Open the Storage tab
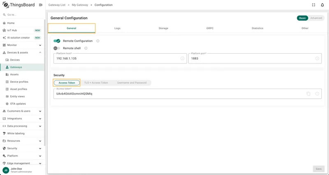 (x=163, y=28)
